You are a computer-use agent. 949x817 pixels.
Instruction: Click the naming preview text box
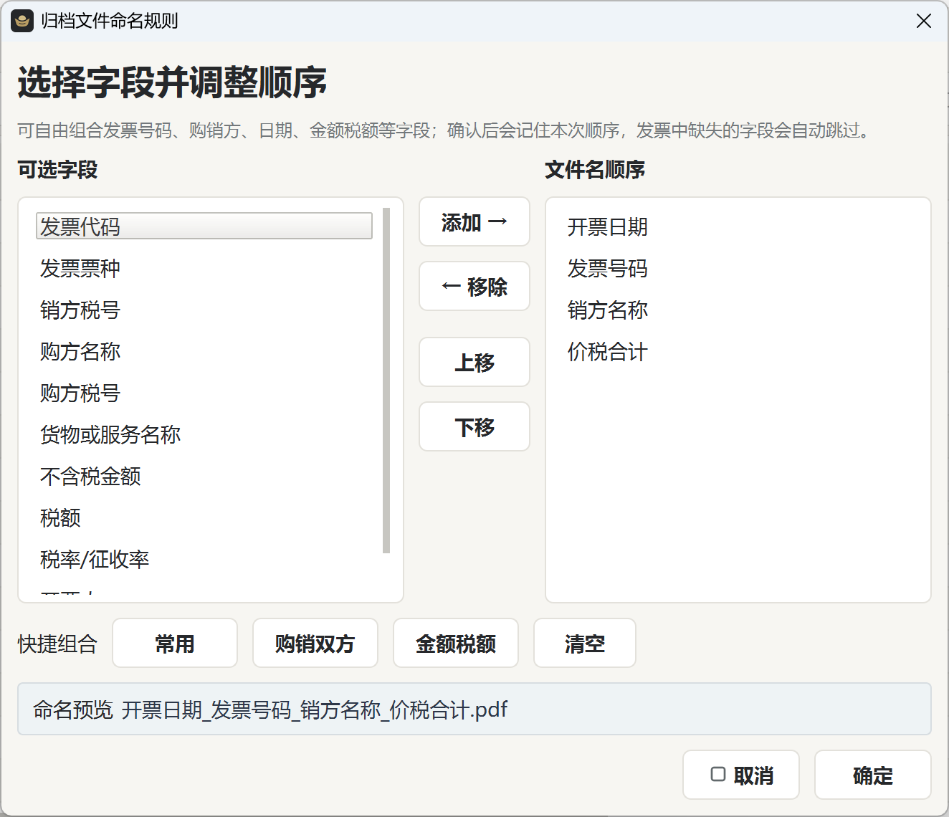[x=475, y=709]
